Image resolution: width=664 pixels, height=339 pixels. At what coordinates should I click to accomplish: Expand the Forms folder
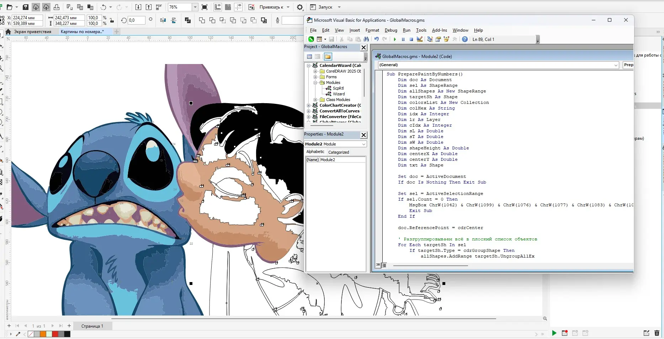315,77
